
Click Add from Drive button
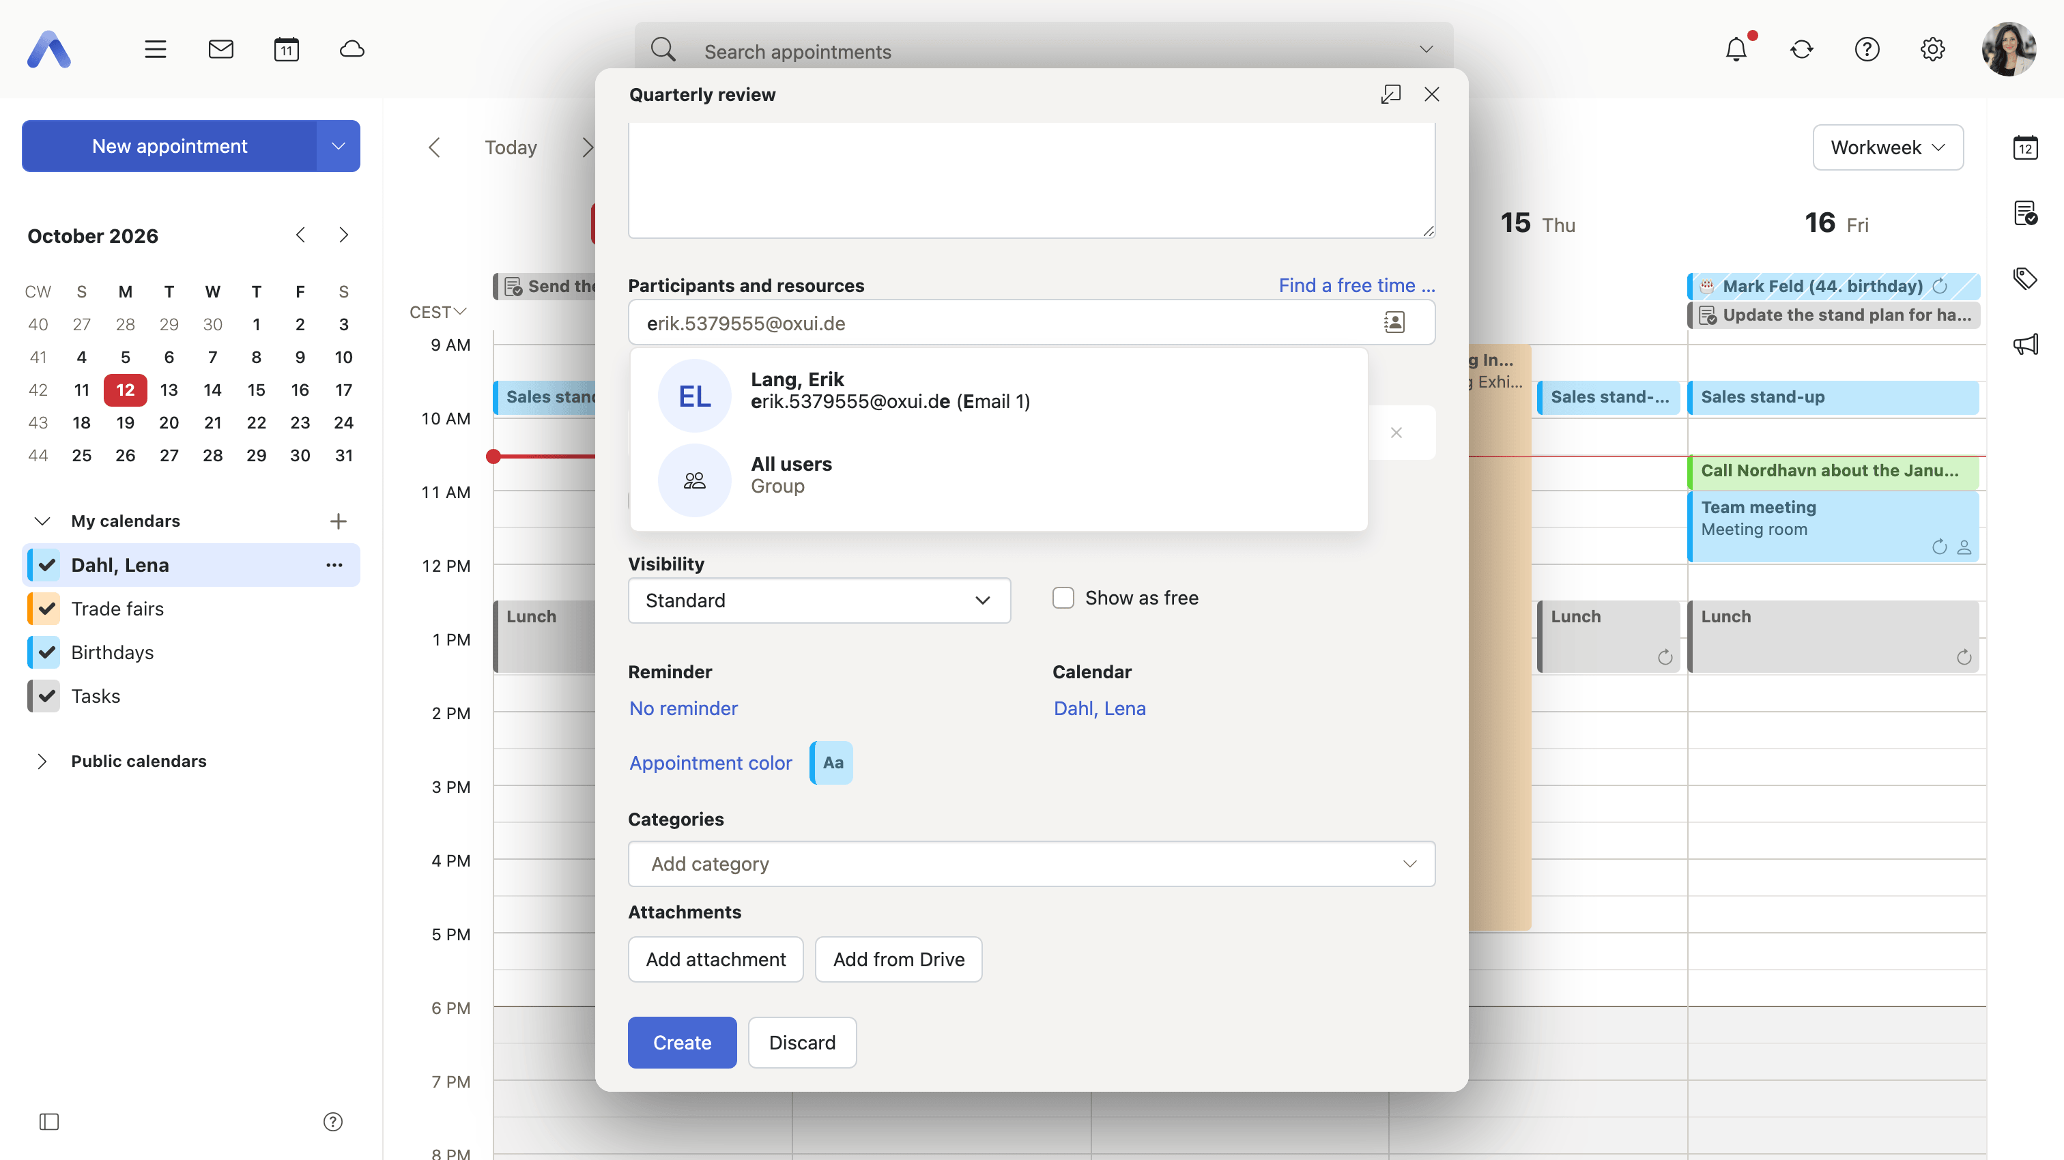coord(898,959)
